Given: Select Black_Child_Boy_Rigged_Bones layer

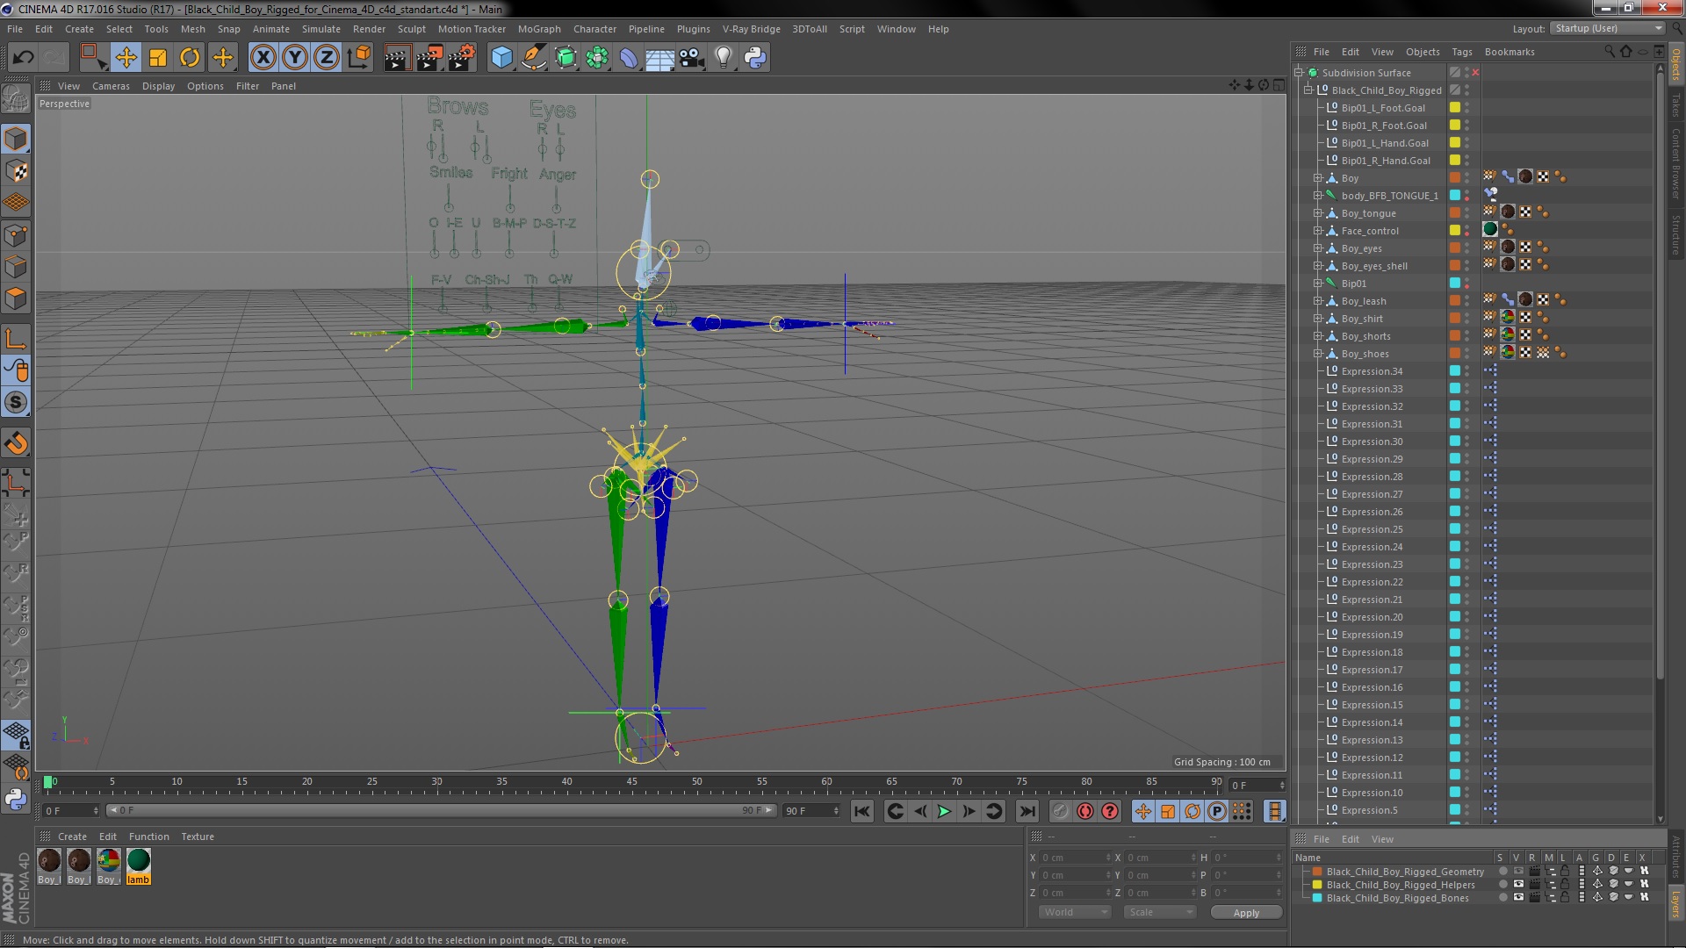Looking at the screenshot, I should click(1397, 898).
